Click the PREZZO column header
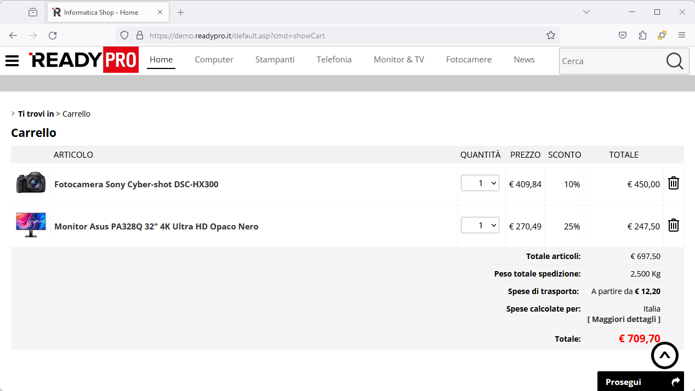This screenshot has width=695, height=391. (526, 155)
